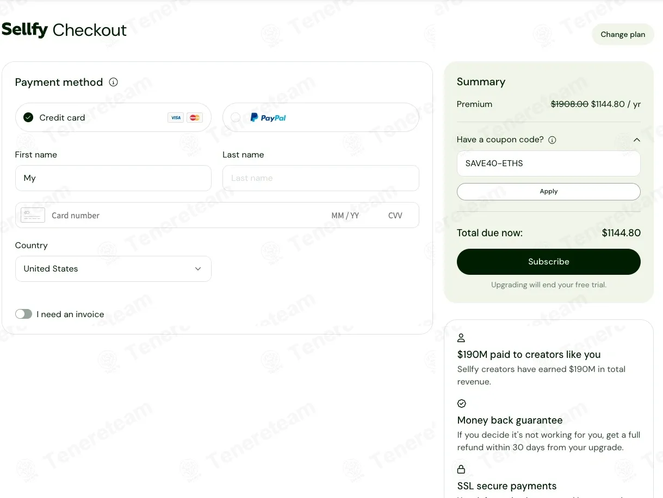Click the Mastercard icon
The height and width of the screenshot is (498, 663).
(x=195, y=117)
